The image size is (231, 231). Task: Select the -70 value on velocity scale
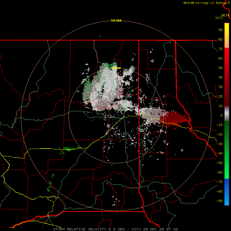point(219,182)
